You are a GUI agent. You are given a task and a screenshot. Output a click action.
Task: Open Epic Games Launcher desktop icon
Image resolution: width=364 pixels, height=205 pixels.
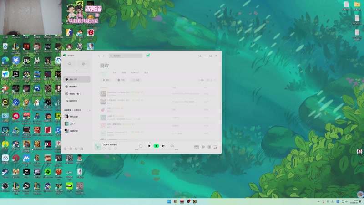(16, 76)
